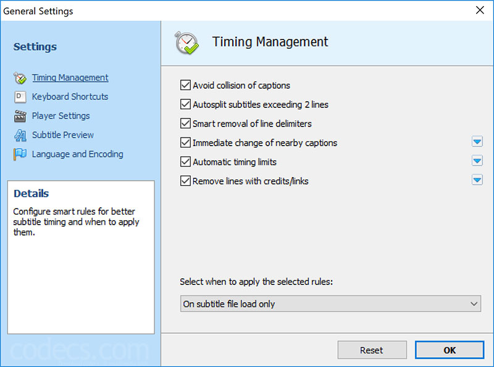Image resolution: width=494 pixels, height=367 pixels.
Task: Close the General Settings dialog
Action: (480, 10)
